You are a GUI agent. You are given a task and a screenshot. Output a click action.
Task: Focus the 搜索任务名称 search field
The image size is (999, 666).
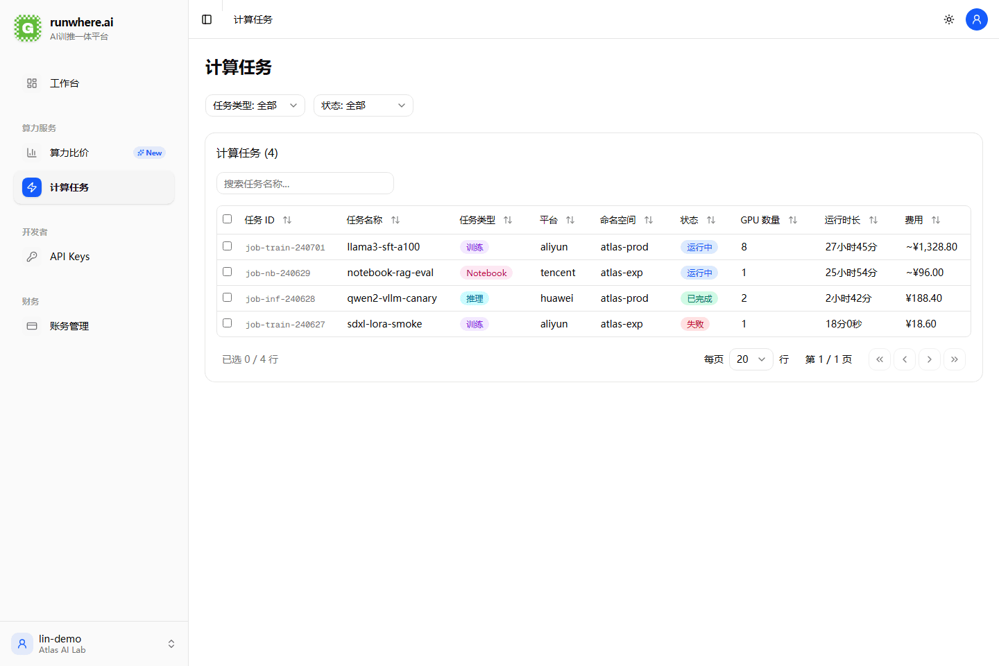pos(305,183)
